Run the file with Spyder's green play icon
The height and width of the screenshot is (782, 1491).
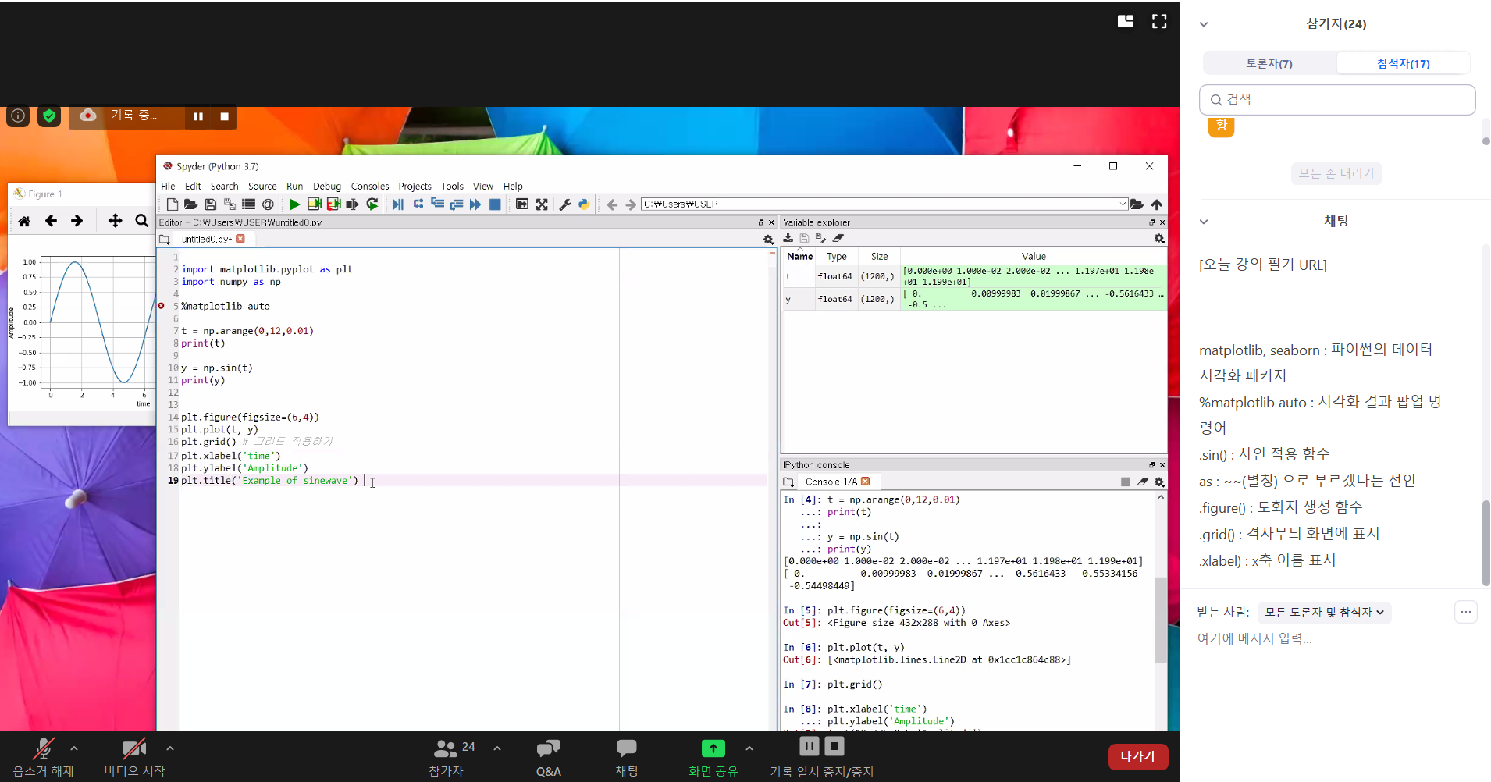click(294, 204)
